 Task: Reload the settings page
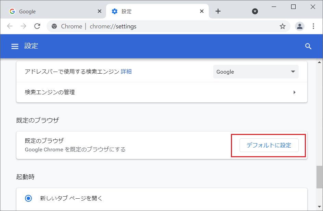click(x=37, y=26)
